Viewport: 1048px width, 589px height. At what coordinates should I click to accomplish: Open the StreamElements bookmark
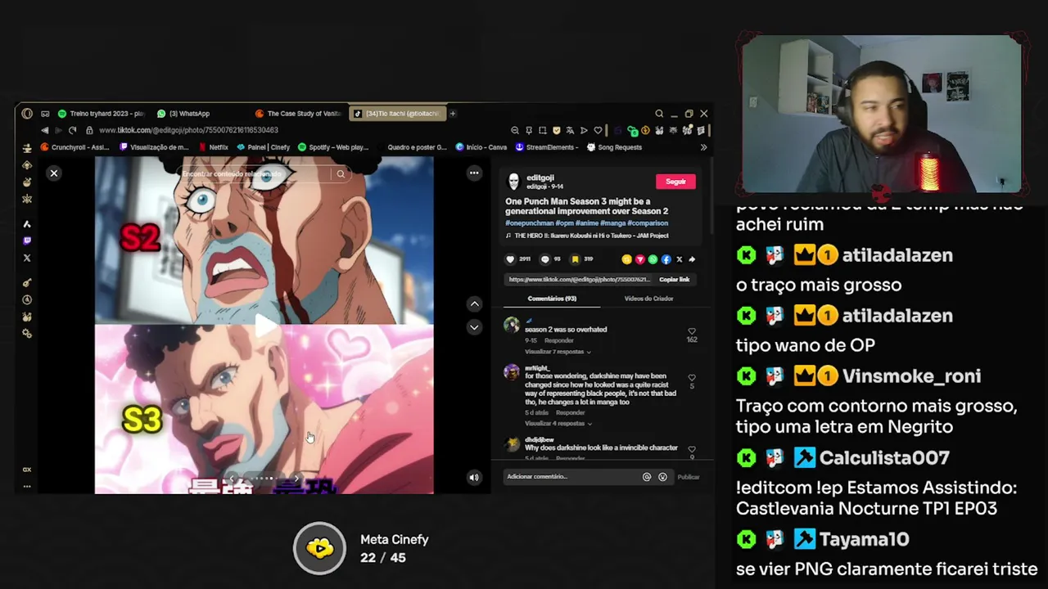point(548,147)
